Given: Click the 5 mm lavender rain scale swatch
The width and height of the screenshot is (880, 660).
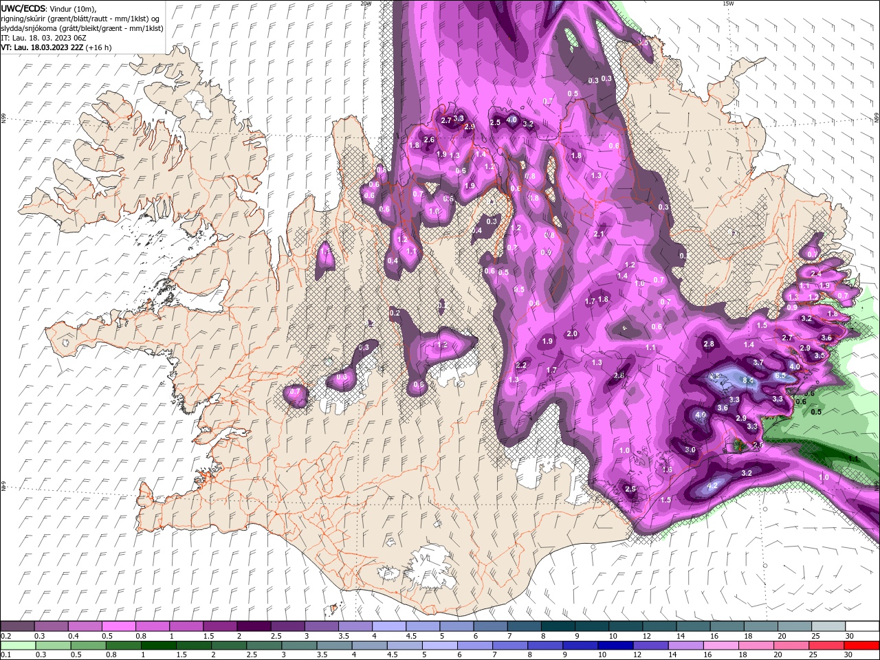Looking at the screenshot, I should 440,646.
